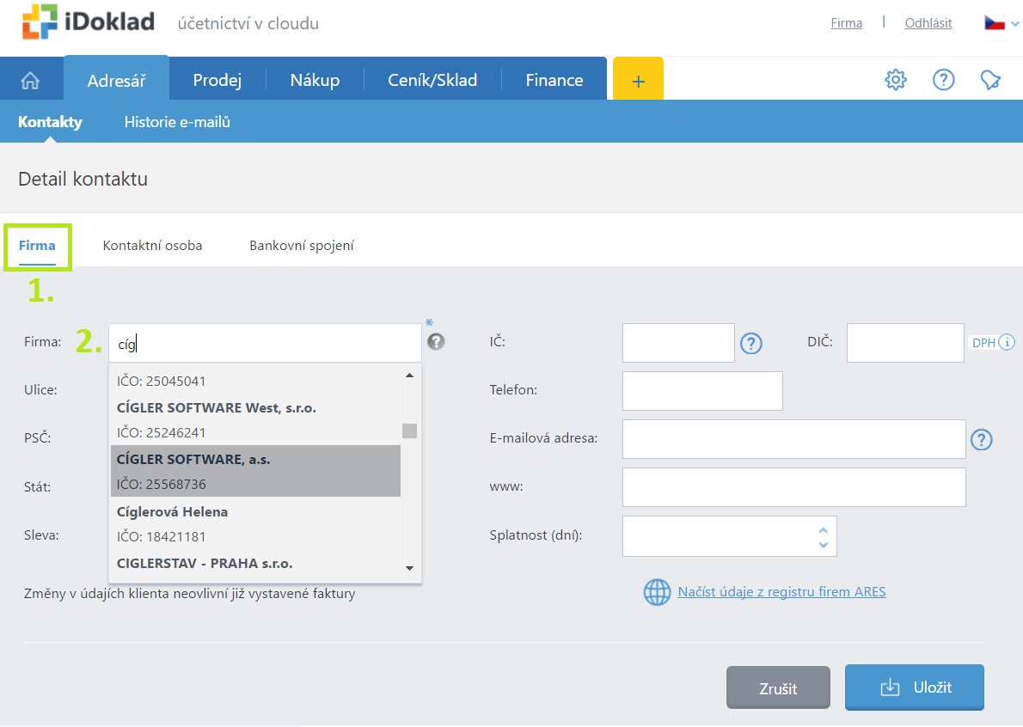
Task: Open the Ceník/Sklad main tab
Action: coord(432,80)
